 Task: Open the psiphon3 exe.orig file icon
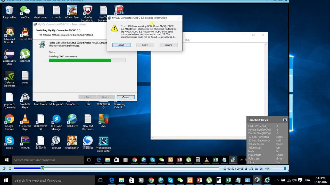(x=9, y=100)
